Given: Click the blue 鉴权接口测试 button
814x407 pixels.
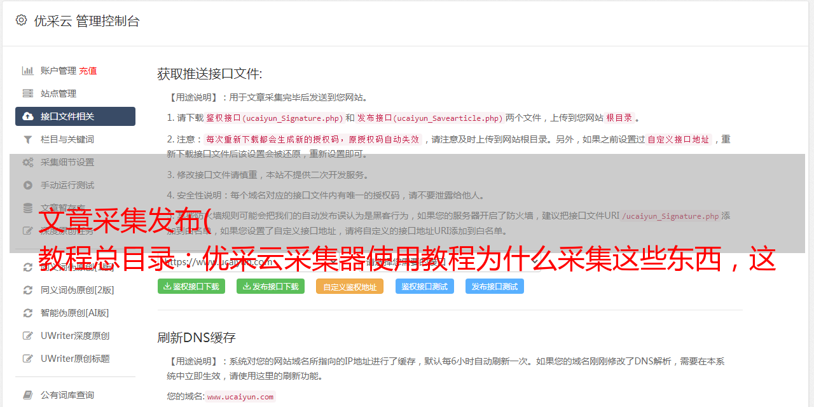Looking at the screenshot, I should click(x=425, y=287).
